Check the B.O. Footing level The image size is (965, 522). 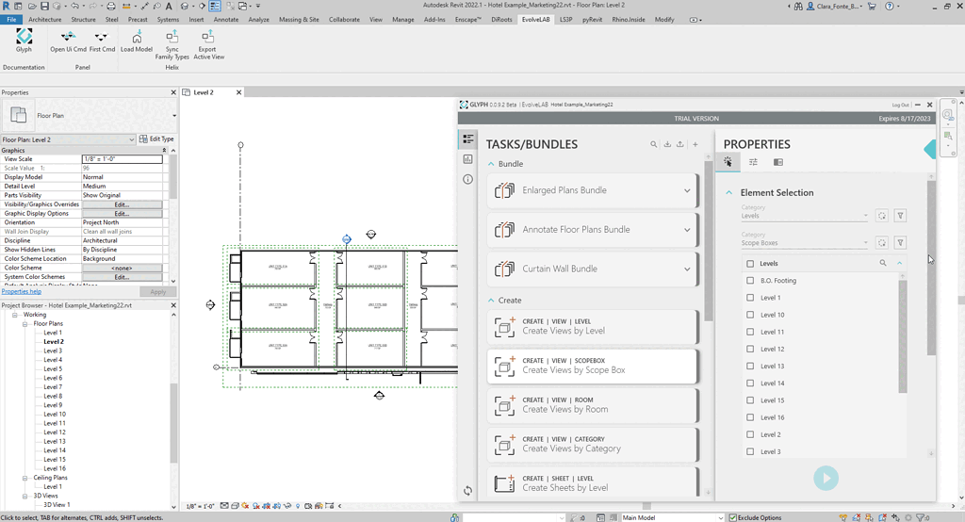[749, 280]
